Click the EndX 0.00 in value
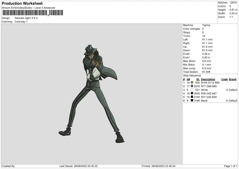 [x=206, y=54]
